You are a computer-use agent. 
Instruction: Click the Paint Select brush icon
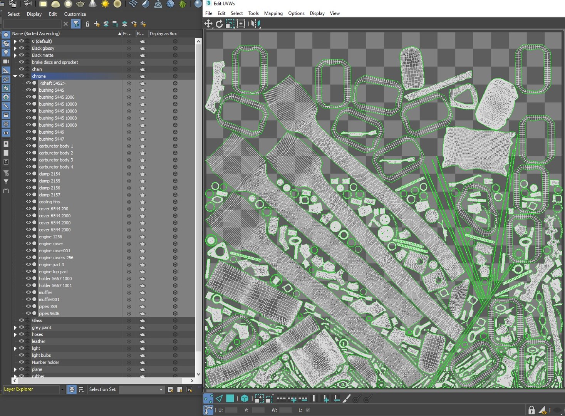[347, 399]
